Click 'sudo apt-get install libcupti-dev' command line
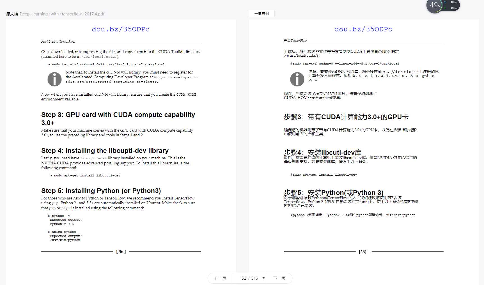The width and height of the screenshot is (484, 285). coord(85,175)
